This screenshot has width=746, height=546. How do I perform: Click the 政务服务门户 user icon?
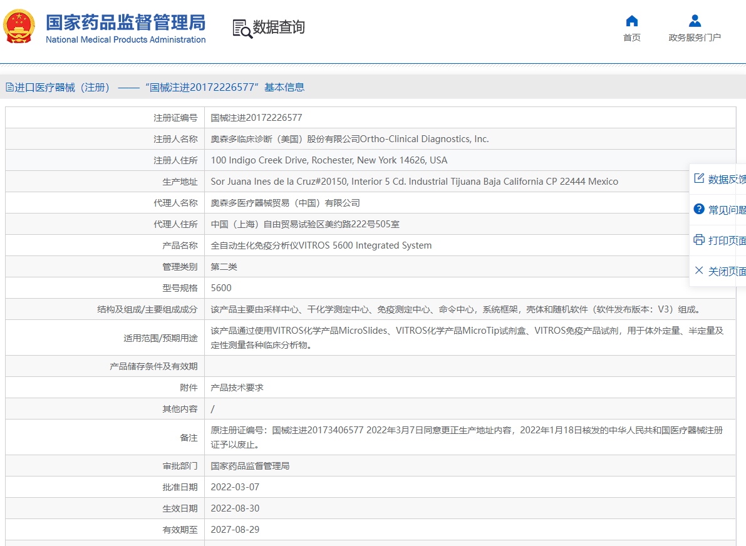pos(695,21)
